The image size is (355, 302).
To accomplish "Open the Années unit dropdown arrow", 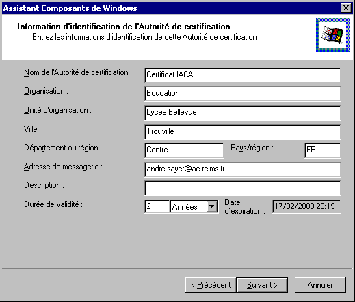I will click(212, 206).
